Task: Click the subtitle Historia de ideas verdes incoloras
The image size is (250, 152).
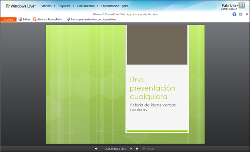Action: click(x=153, y=107)
